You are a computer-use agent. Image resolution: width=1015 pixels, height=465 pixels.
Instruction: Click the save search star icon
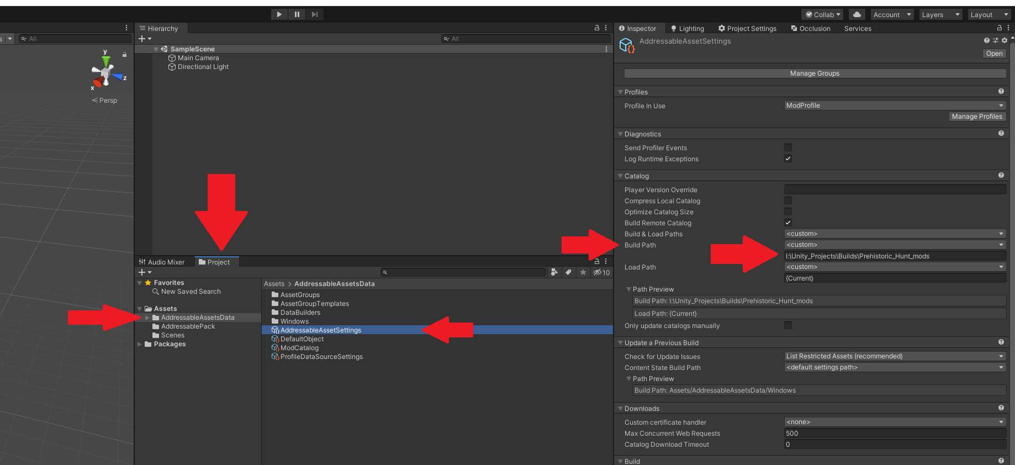[x=583, y=272]
